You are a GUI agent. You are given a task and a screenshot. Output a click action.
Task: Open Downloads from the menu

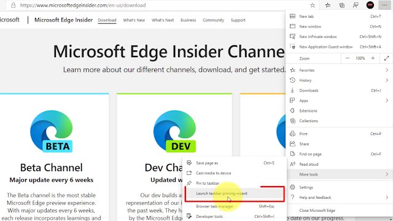[339, 90]
